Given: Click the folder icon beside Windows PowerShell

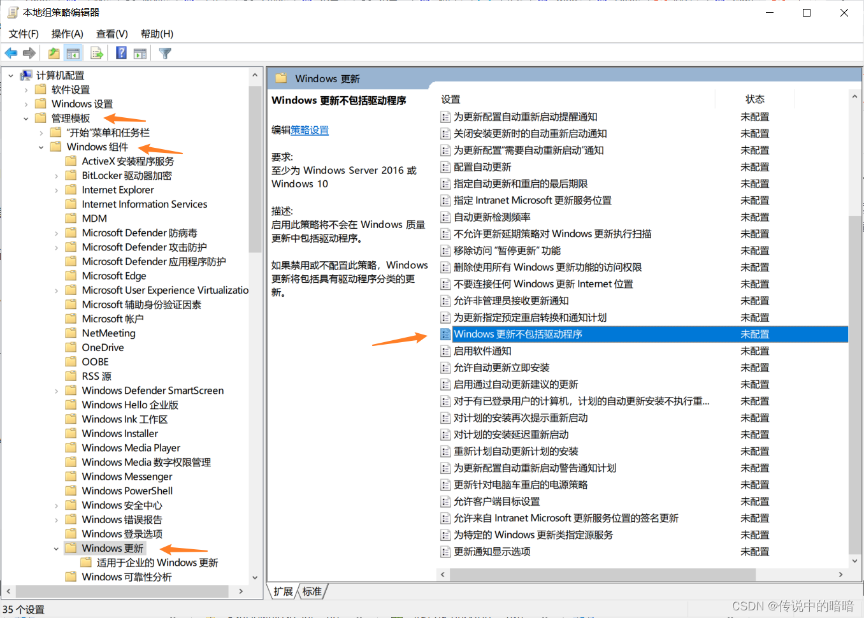Looking at the screenshot, I should click(x=71, y=491).
